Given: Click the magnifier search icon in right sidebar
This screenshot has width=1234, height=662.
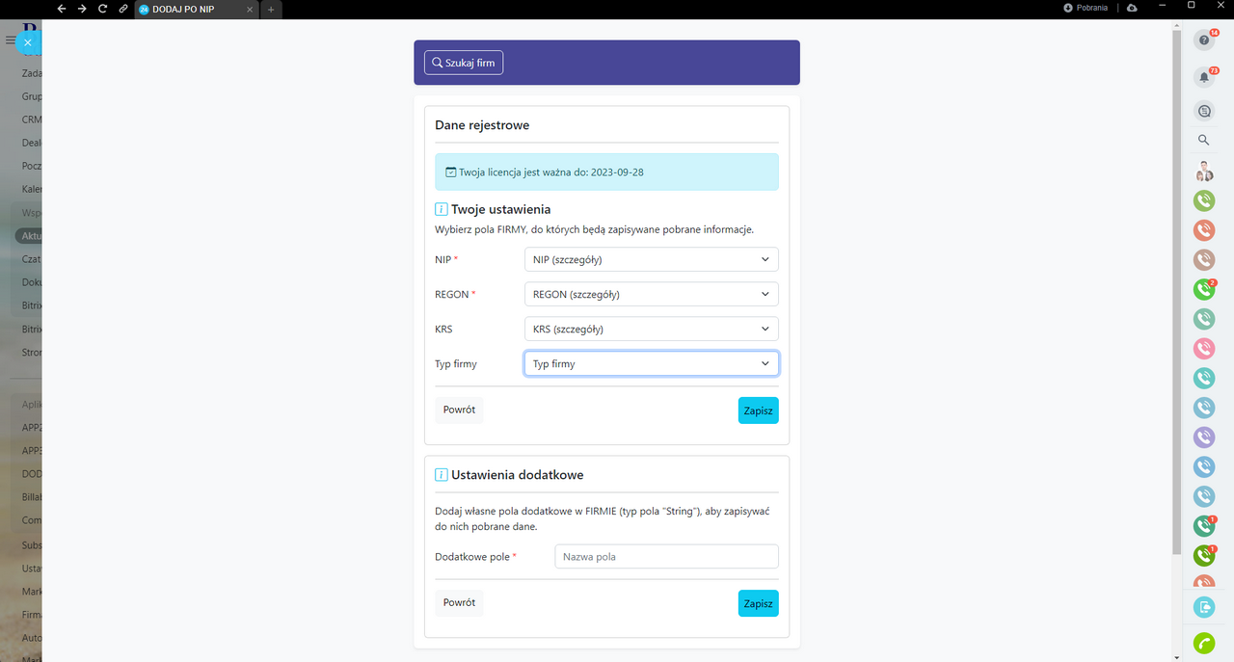Looking at the screenshot, I should [x=1203, y=140].
